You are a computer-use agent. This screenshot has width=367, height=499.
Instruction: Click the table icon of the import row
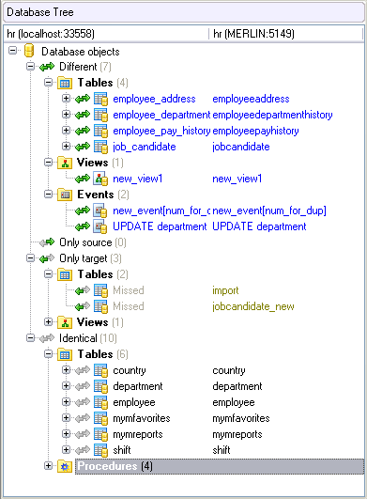pos(100,290)
